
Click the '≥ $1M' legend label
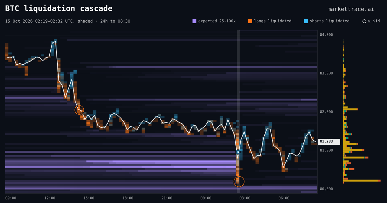tap(374, 21)
